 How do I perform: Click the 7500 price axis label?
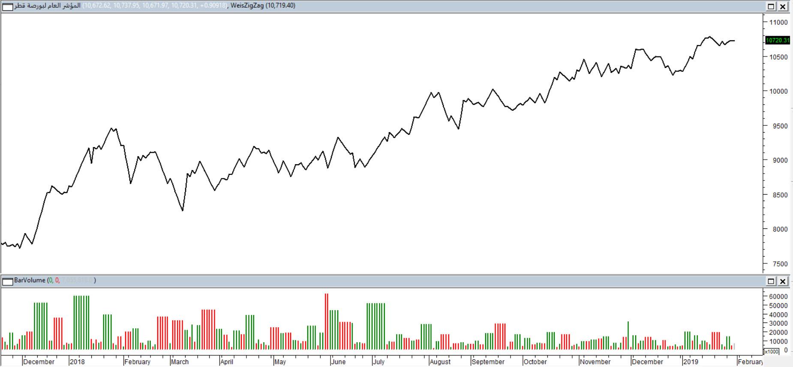point(781,264)
